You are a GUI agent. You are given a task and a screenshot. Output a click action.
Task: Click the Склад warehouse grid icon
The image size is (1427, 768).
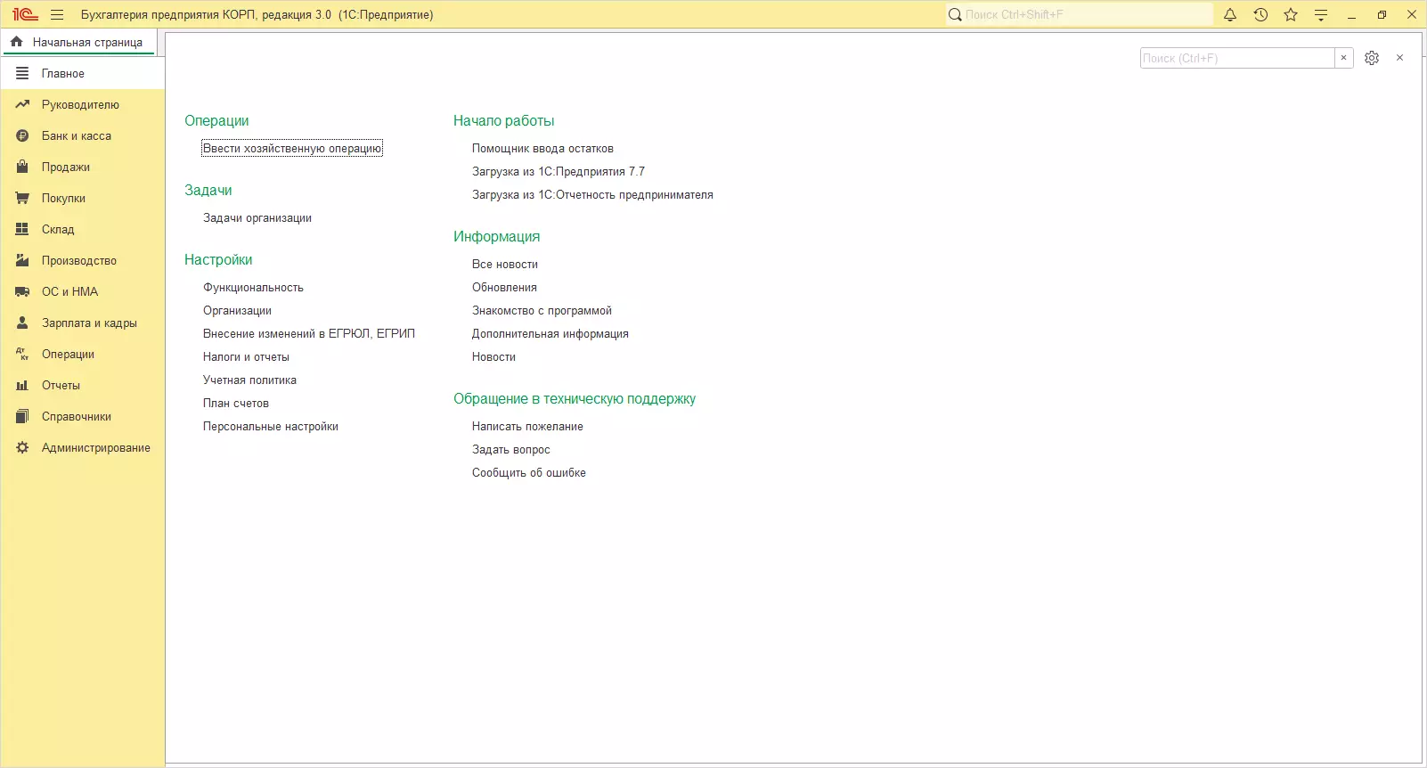(22, 229)
